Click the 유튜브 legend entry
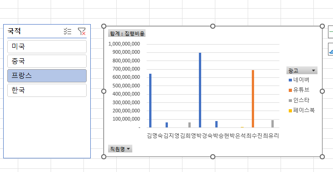This screenshot has height=172, width=333. (299, 90)
